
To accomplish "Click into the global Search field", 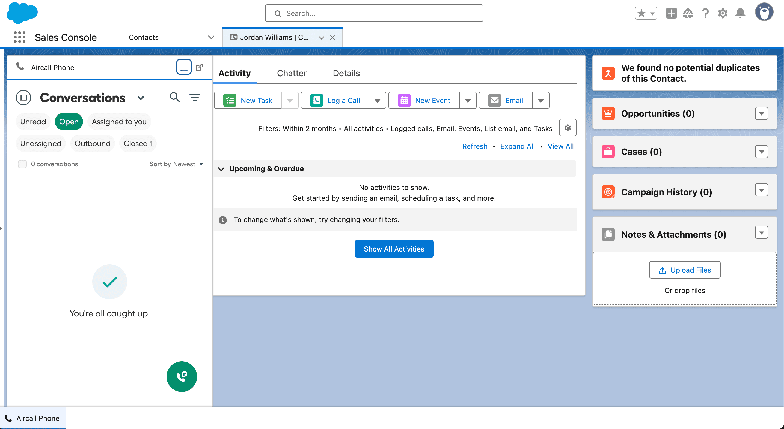I will tap(374, 13).
